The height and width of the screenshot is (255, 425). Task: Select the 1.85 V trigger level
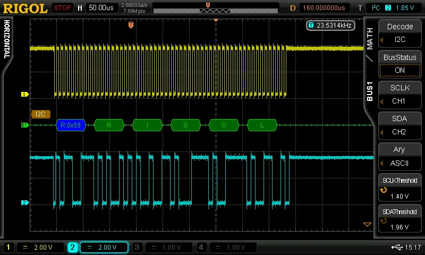[x=405, y=8]
